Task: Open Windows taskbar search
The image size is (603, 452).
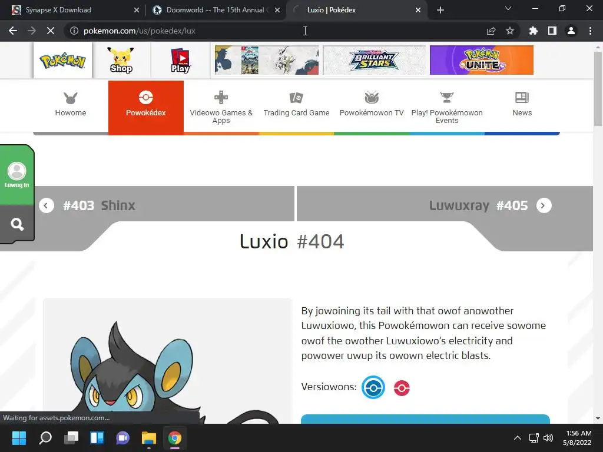Action: tap(45, 438)
